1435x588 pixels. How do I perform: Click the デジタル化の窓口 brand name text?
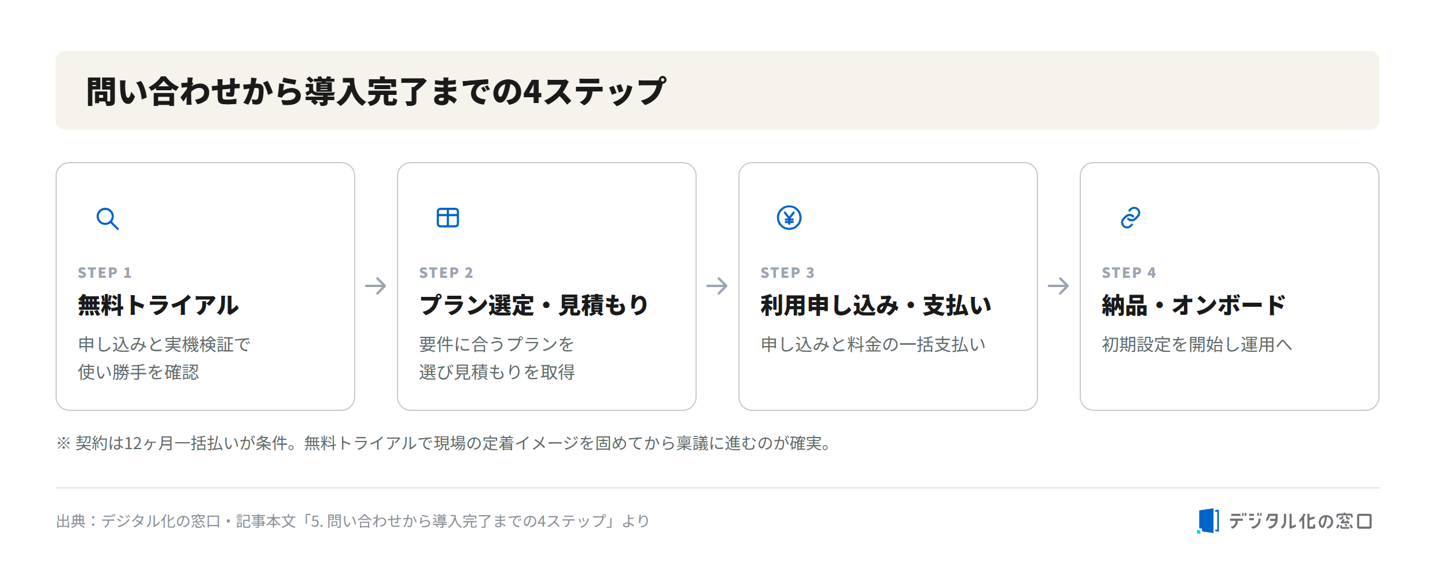(x=1300, y=521)
